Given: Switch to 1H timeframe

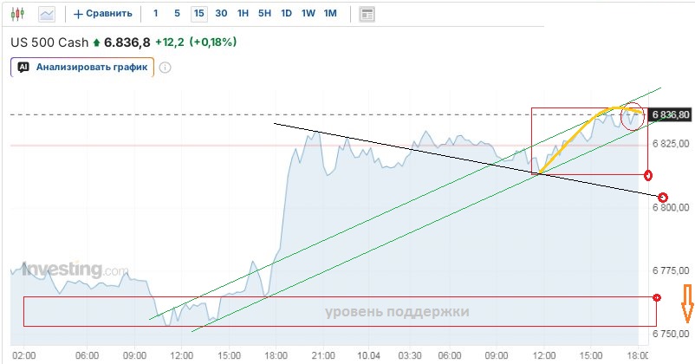Looking at the screenshot, I should (244, 14).
